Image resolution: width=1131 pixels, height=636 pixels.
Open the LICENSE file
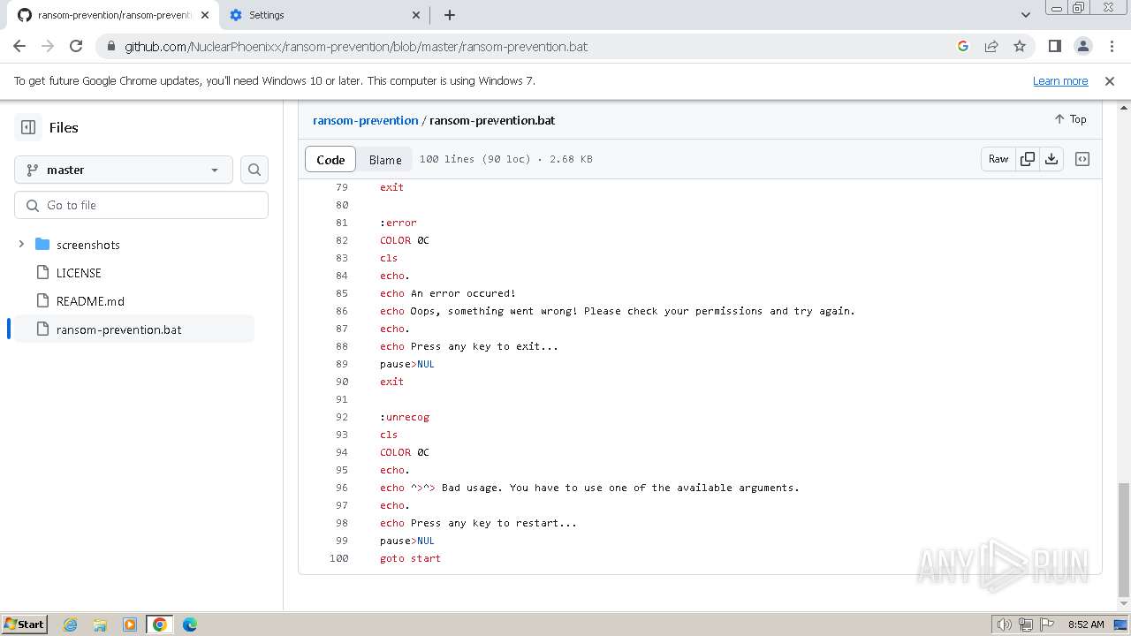[x=79, y=273]
